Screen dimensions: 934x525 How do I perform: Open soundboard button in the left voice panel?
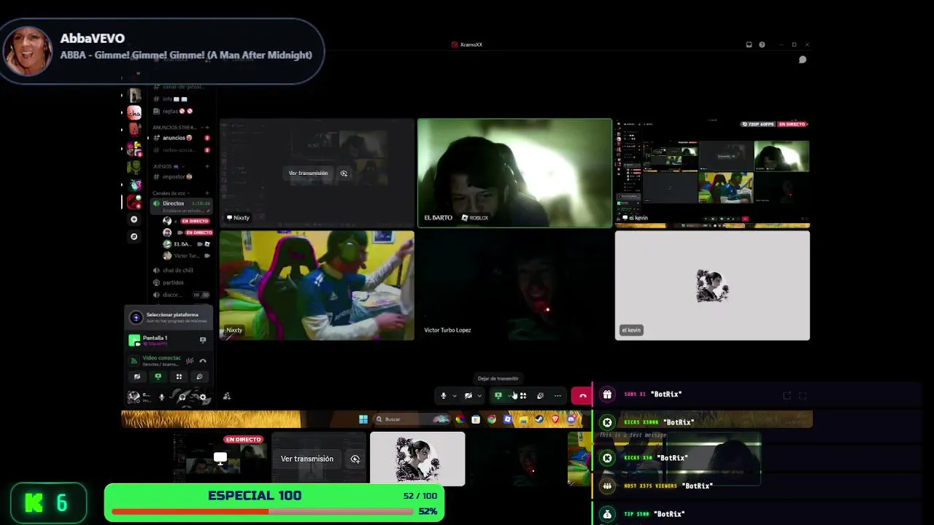[199, 377]
